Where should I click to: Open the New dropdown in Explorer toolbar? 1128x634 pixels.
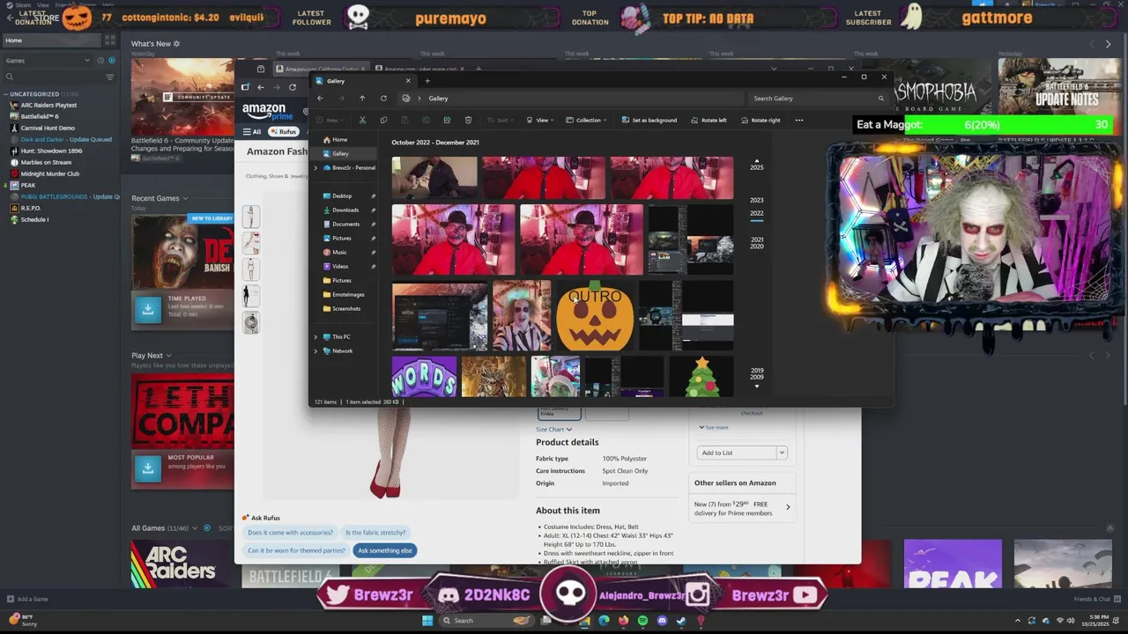330,121
